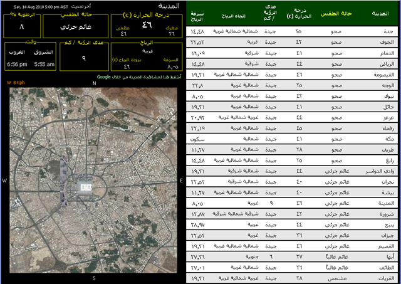The image size is (401, 284).
Task: Click "غائم جزئي" inside the left weather-condition box
Action: pos(76,27)
